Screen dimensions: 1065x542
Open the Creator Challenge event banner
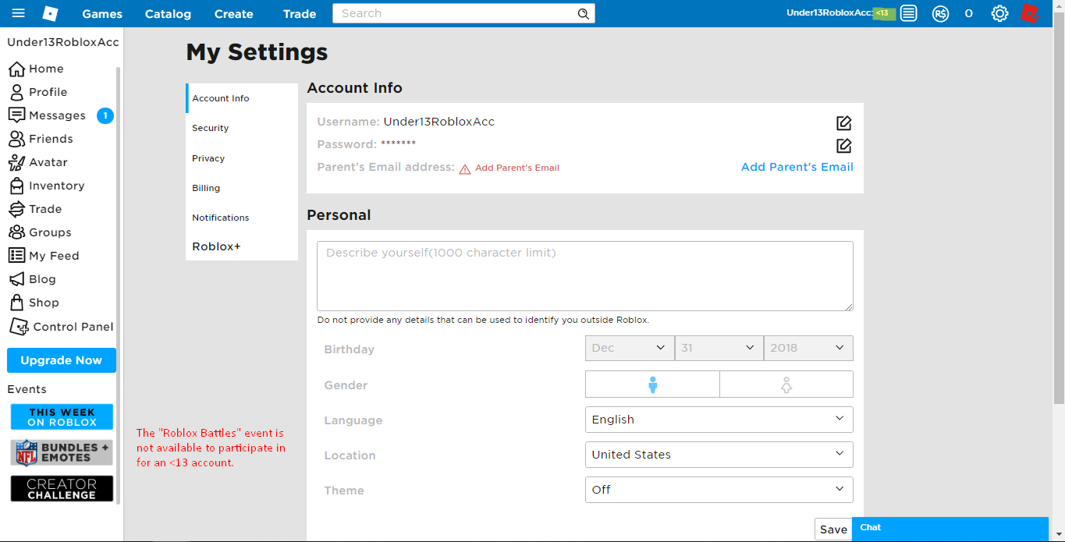[62, 489]
